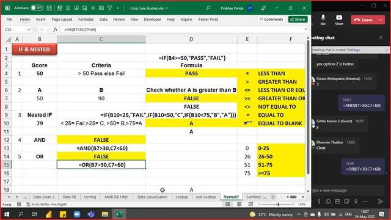
Task: Open the Insert ribbon tab
Action: [40, 19]
